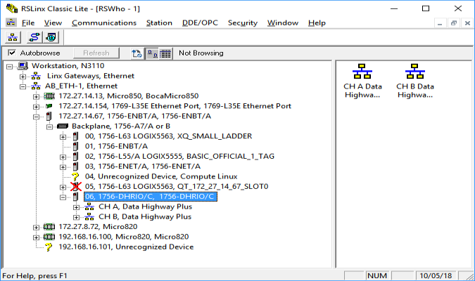Click the Workstation computer icon
The width and height of the screenshot is (475, 281).
coord(23,65)
